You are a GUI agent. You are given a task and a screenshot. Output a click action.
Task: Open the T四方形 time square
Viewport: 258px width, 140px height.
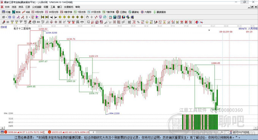pos(80,12)
